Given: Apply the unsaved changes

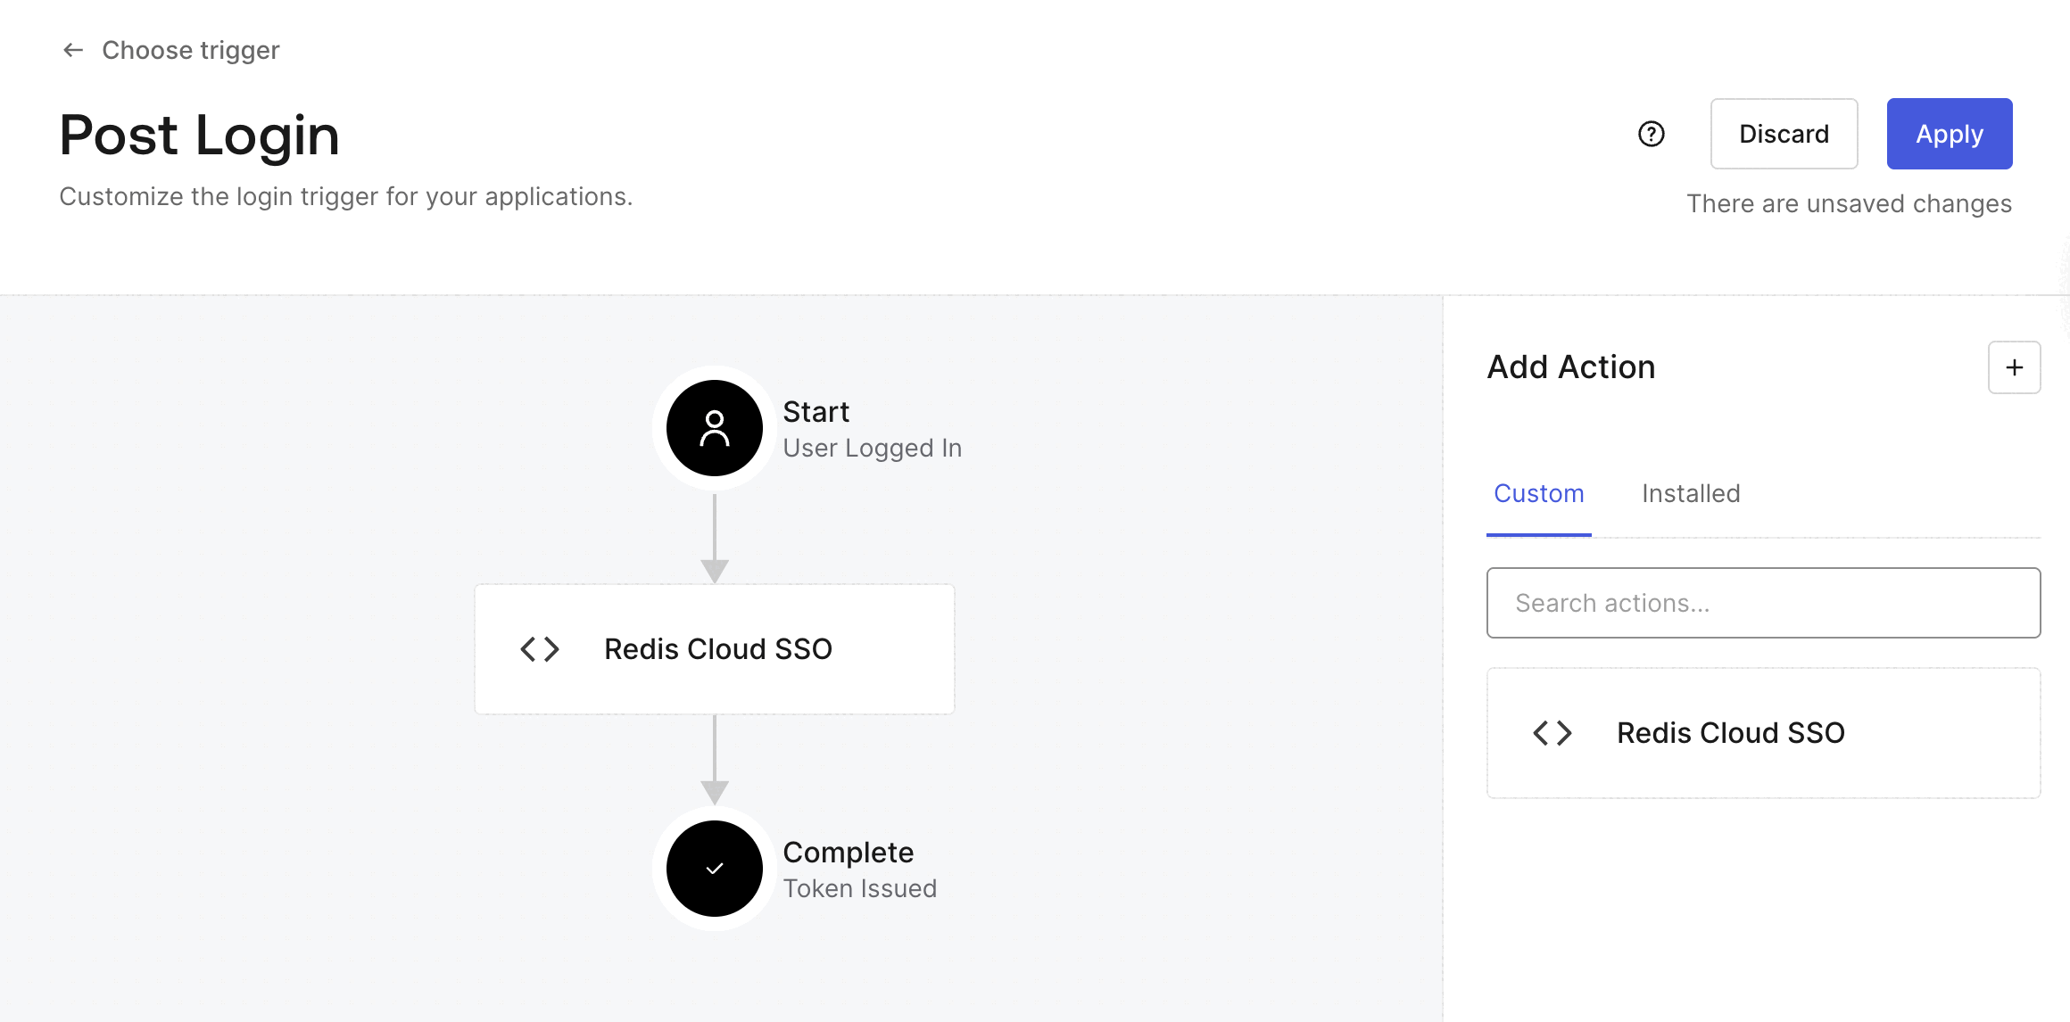Looking at the screenshot, I should pos(1950,134).
